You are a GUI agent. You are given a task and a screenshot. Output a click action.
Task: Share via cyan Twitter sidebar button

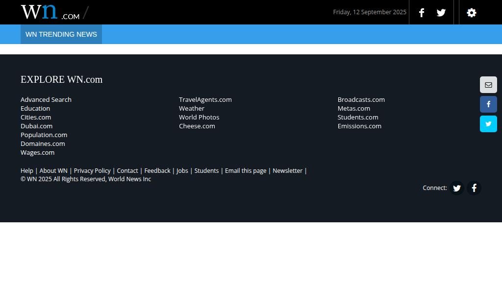[488, 124]
